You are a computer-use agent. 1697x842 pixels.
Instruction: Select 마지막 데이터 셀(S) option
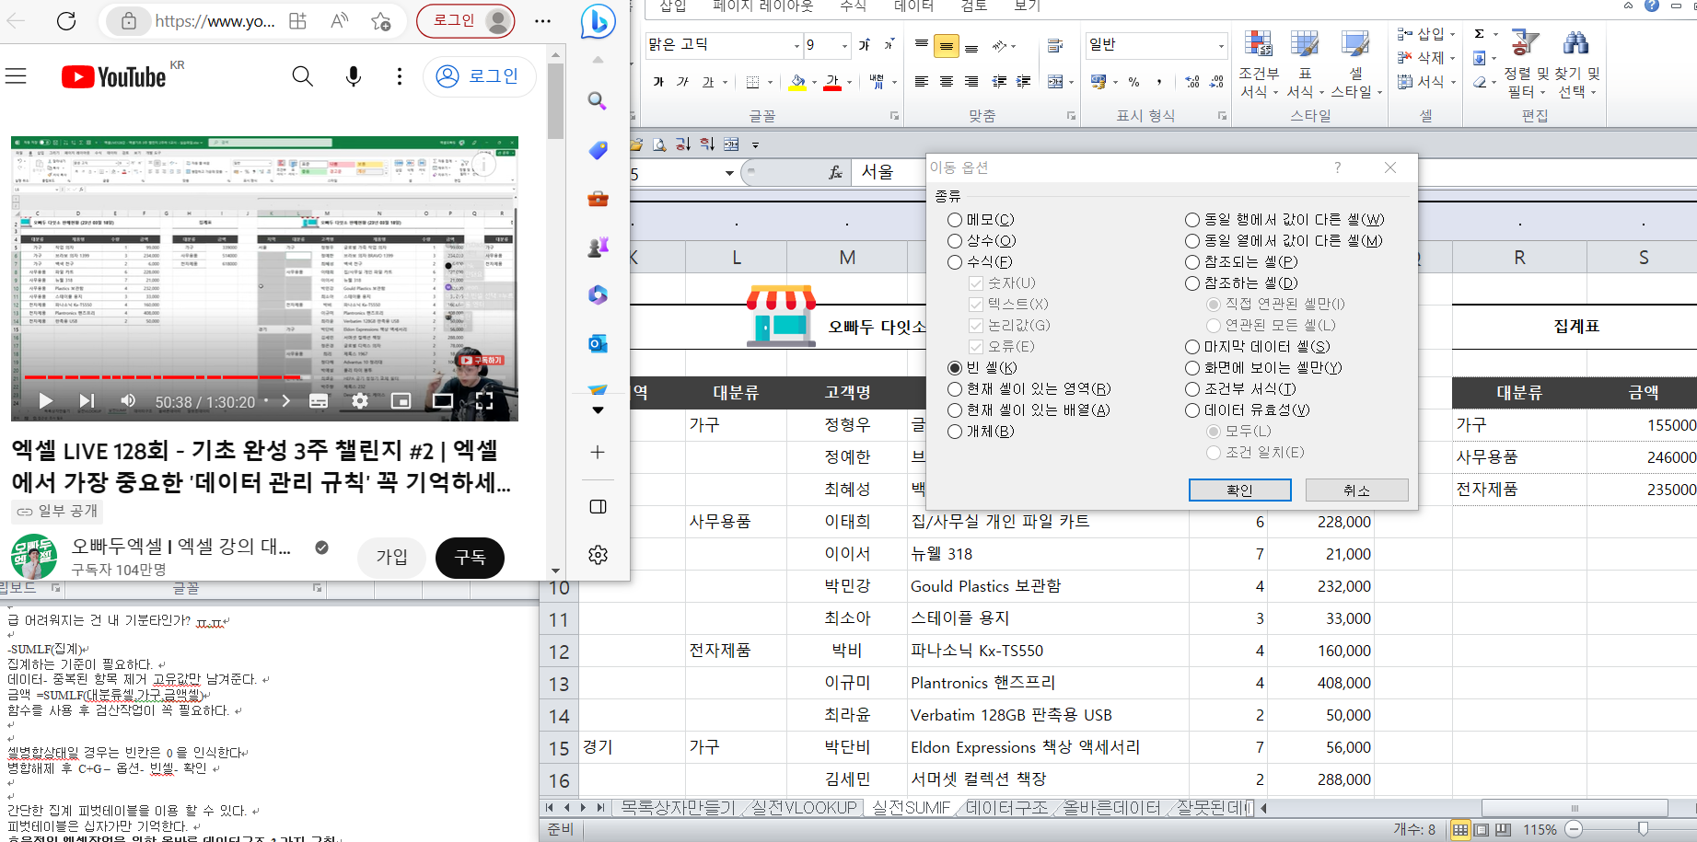tap(1192, 347)
